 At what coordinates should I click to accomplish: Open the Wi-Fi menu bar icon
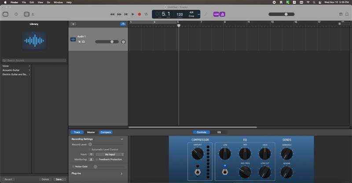click(308, 2)
